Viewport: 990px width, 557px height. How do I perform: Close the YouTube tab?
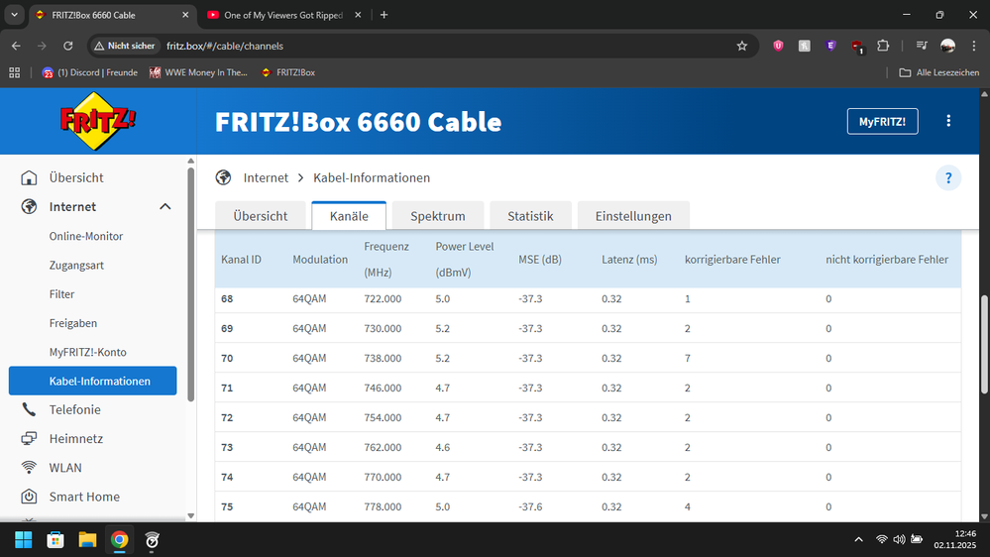(x=358, y=15)
